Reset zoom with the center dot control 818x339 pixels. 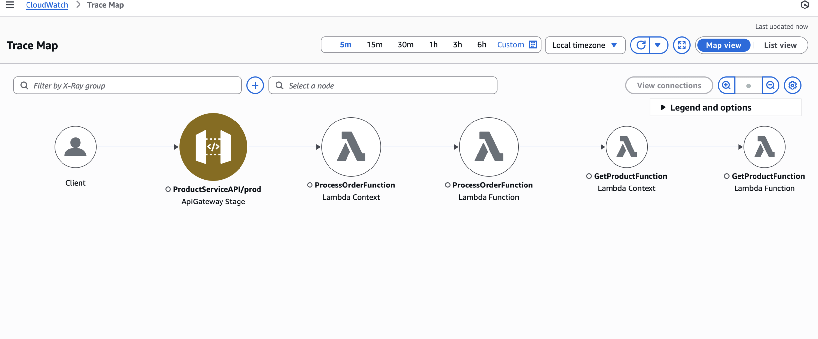coord(748,86)
